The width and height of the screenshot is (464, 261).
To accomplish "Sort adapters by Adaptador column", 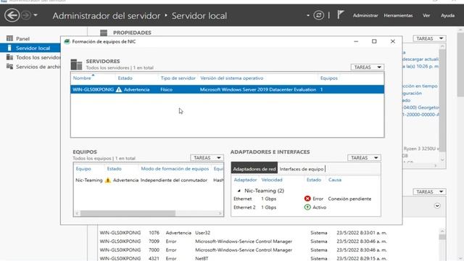I will [245, 180].
